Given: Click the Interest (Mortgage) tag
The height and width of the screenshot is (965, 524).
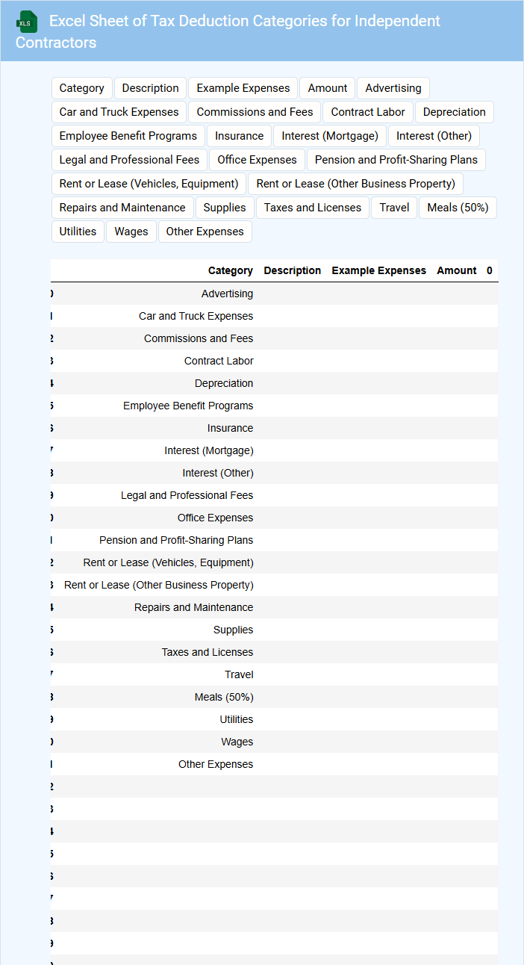Looking at the screenshot, I should pyautogui.click(x=330, y=136).
